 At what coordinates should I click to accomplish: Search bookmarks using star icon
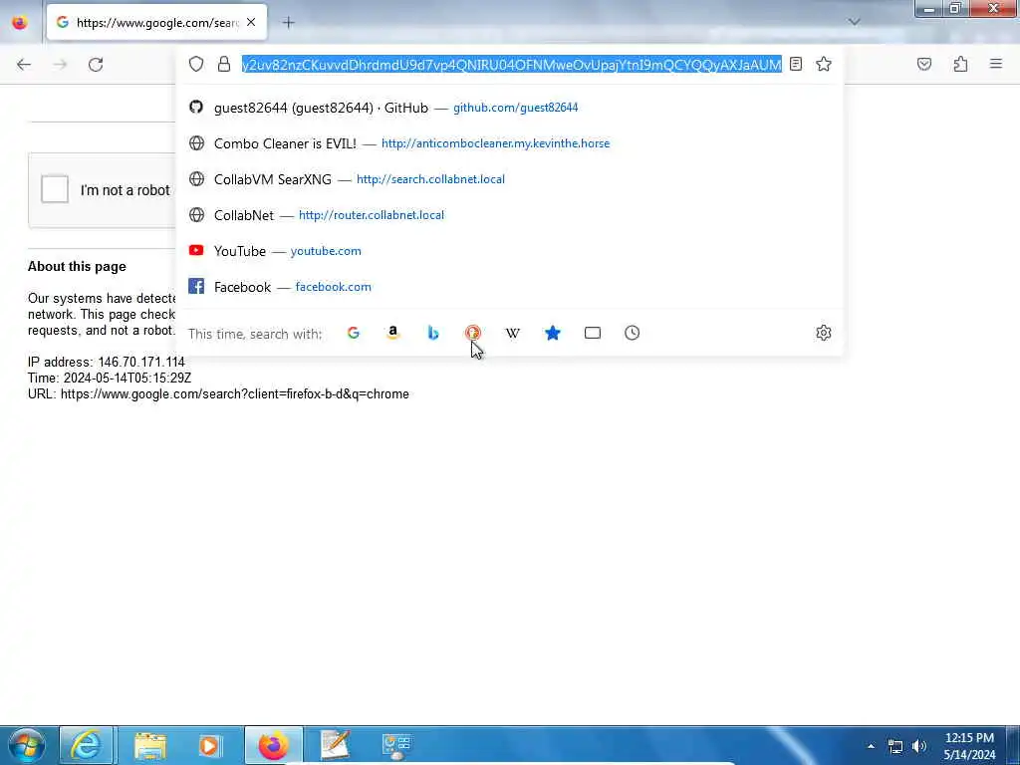(552, 333)
